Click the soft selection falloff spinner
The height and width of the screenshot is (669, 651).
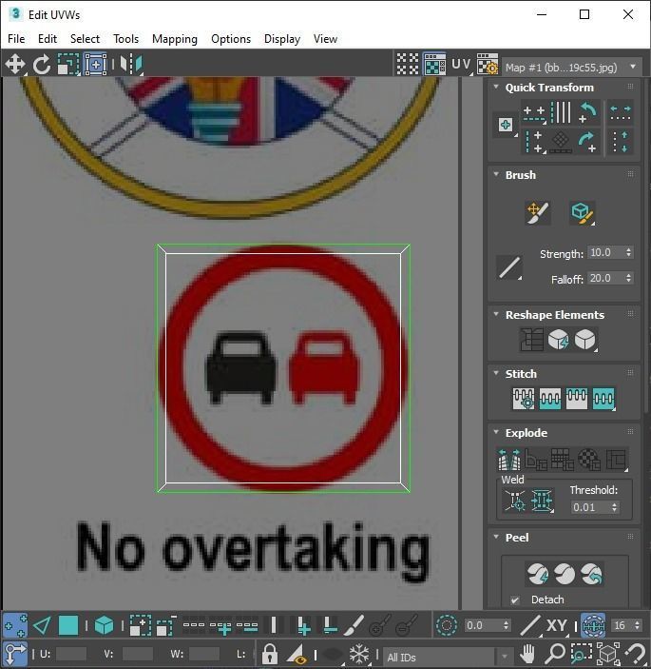(x=506, y=625)
